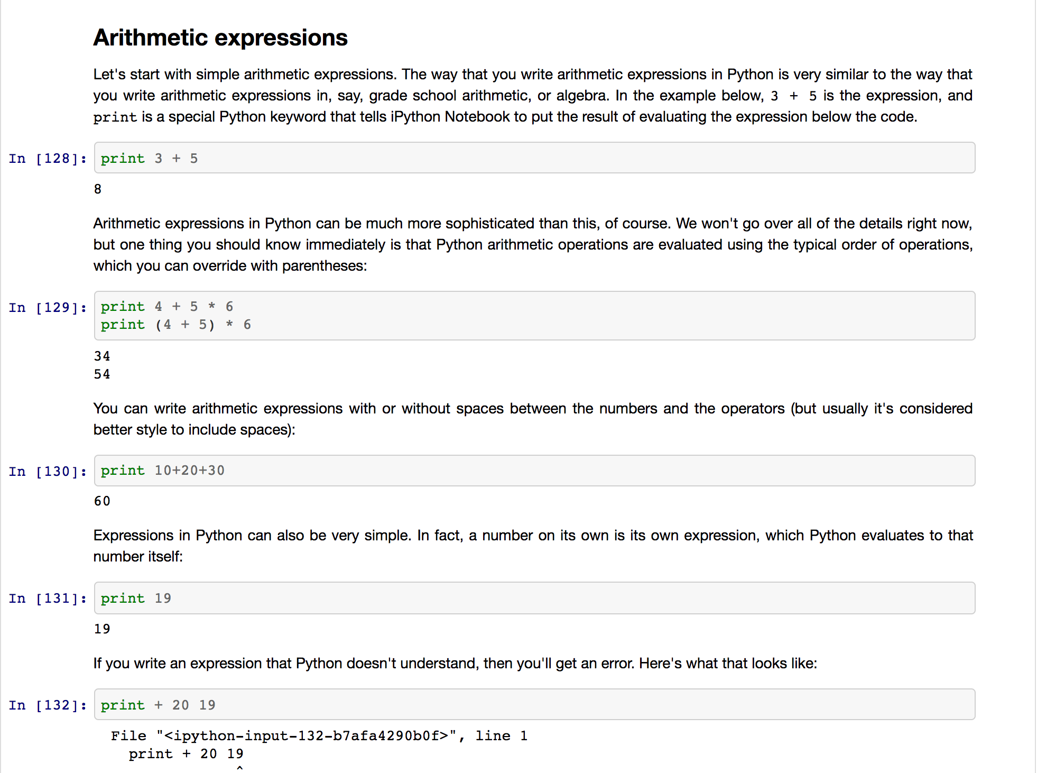1037x773 pixels.
Task: Click the File ipython-input-132 error line
Action: (319, 736)
